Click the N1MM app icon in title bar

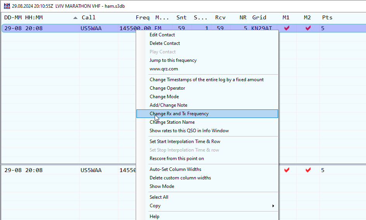tap(7, 6)
